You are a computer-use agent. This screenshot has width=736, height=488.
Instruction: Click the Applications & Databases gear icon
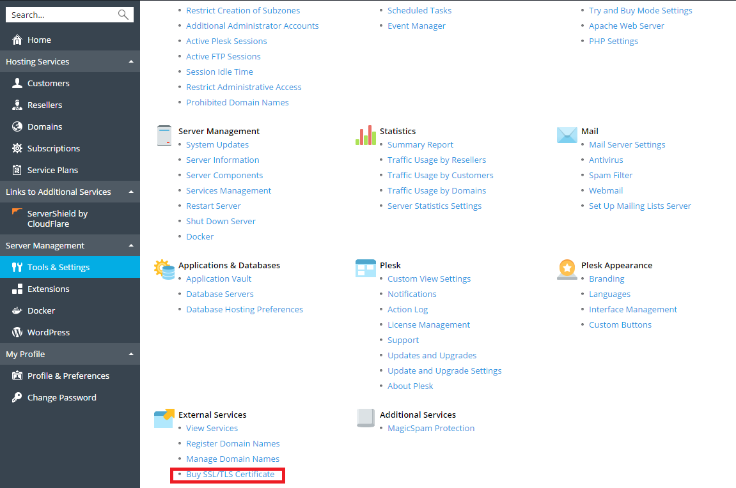164,270
